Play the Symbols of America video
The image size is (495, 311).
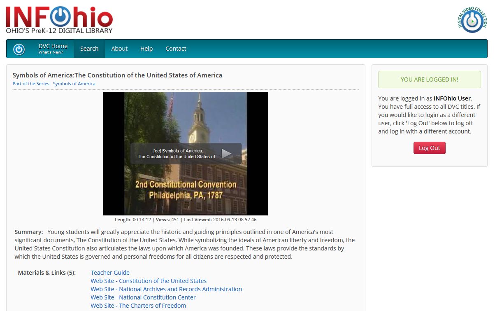(x=227, y=154)
